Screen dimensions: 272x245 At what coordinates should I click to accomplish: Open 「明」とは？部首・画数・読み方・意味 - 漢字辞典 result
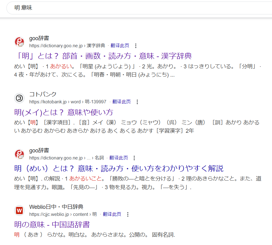(103, 56)
